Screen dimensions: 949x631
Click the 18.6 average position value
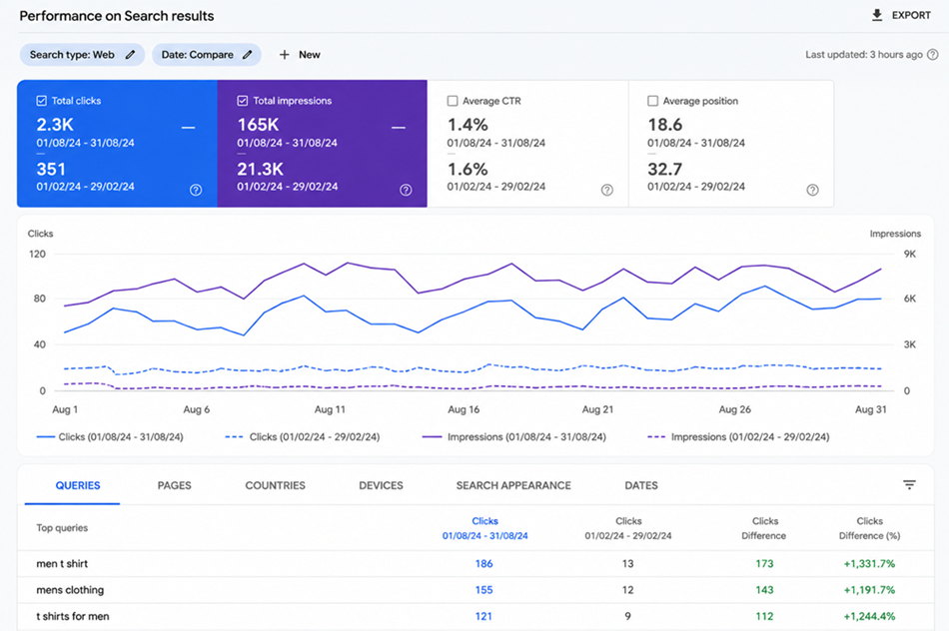664,125
